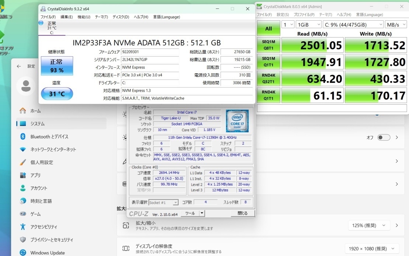Click the CrystalDiskInfo title bar app icon
Image resolution: width=409 pixels, height=256 pixels.
[x=43, y=9]
